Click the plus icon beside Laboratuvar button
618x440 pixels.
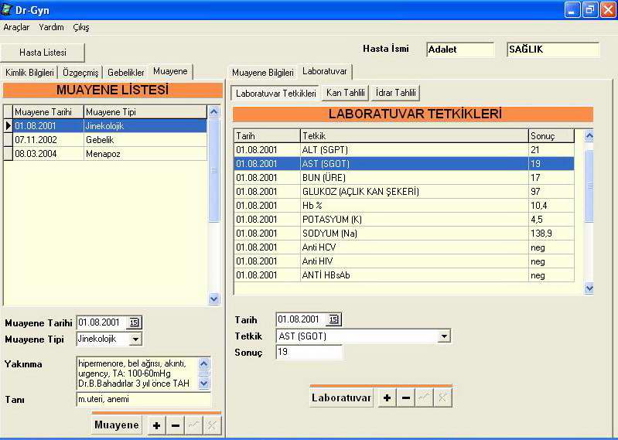pyautogui.click(x=387, y=398)
